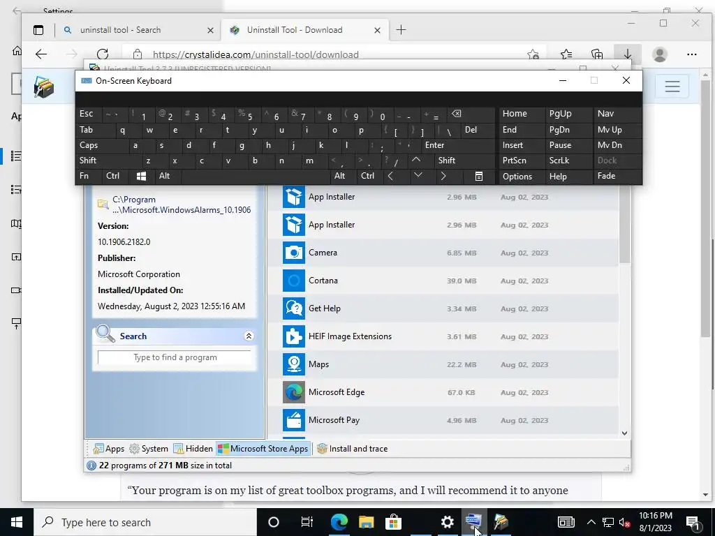Select the Cortana app icon
Screen dimensions: 715x536
tap(294, 281)
